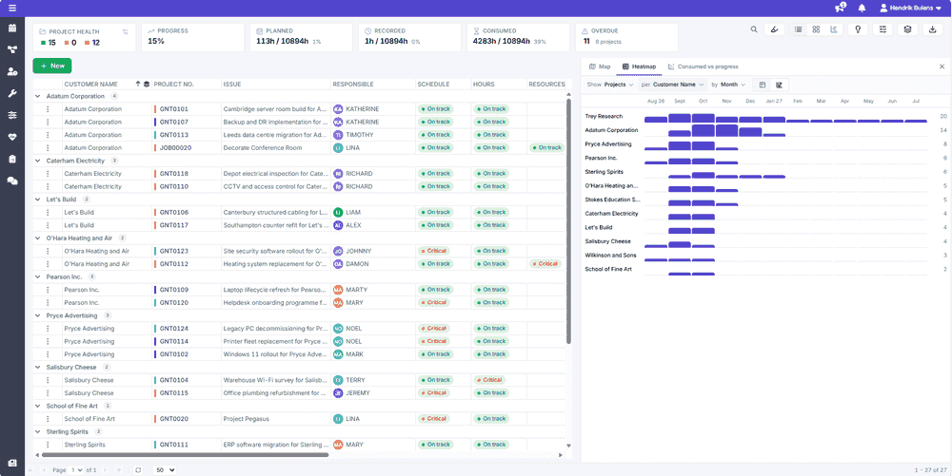Open row menu for GNT0101
952x476 pixels.
tap(48, 109)
